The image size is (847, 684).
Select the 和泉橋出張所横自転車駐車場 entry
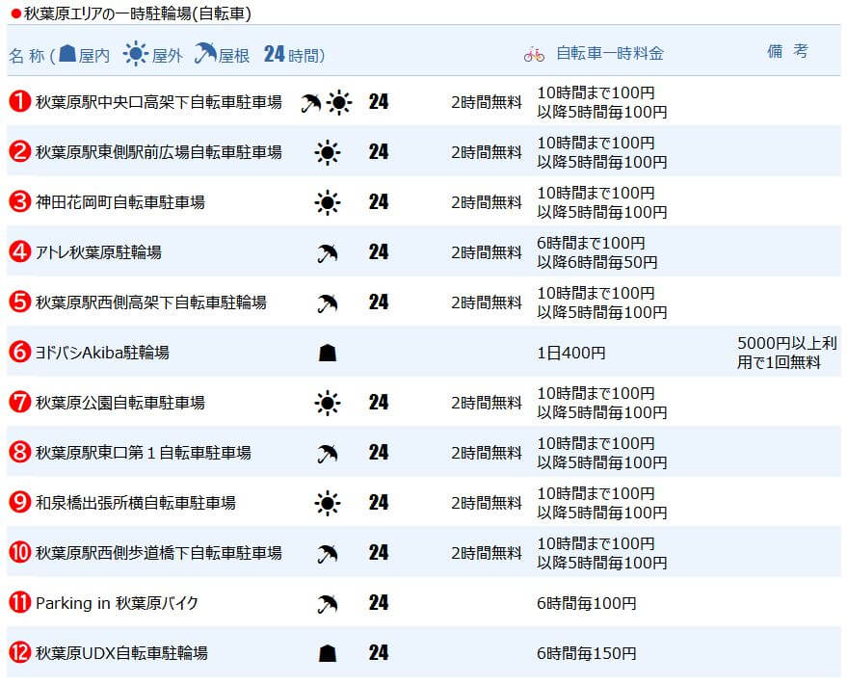point(135,503)
